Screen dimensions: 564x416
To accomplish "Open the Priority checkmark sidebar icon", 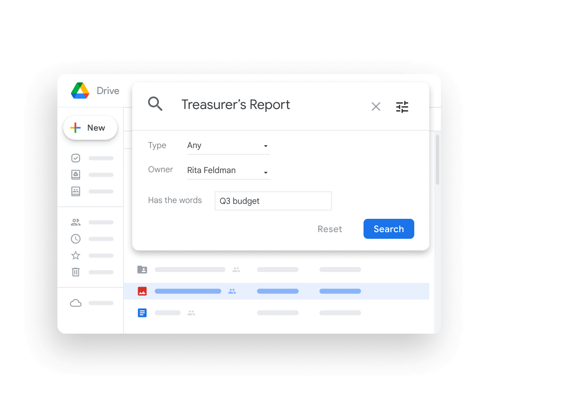I will [x=76, y=158].
